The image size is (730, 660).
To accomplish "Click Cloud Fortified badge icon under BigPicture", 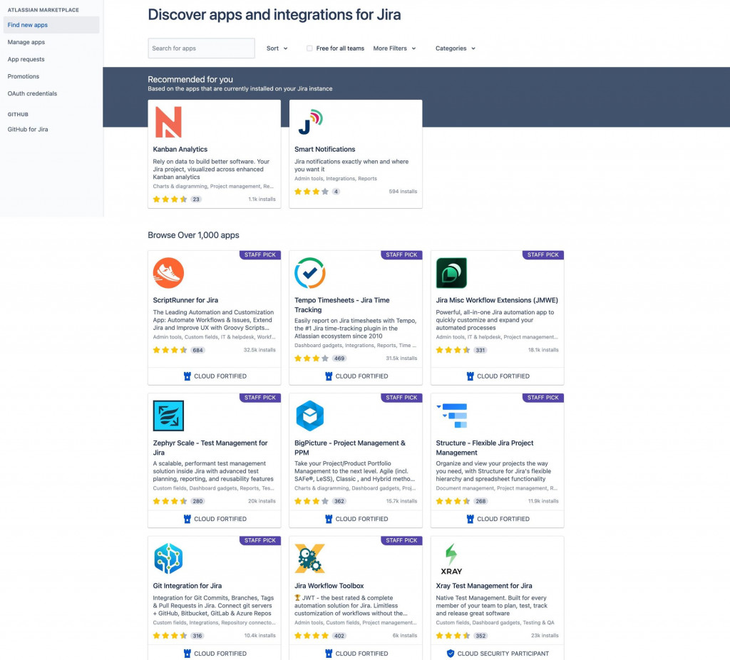I will tap(329, 519).
